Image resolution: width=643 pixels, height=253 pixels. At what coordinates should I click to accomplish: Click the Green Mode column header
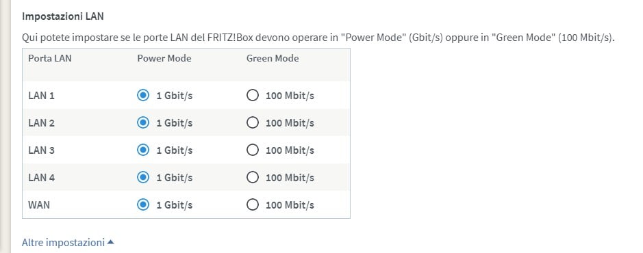pos(273,58)
